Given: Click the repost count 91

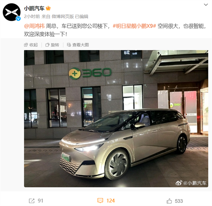Looking at the screenshot, I should 40,201.
